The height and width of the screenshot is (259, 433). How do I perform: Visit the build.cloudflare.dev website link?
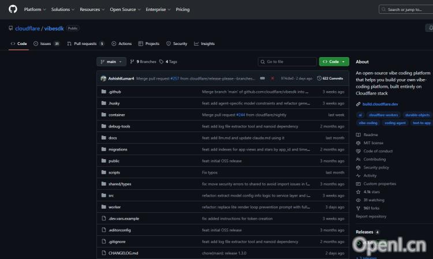(x=380, y=104)
